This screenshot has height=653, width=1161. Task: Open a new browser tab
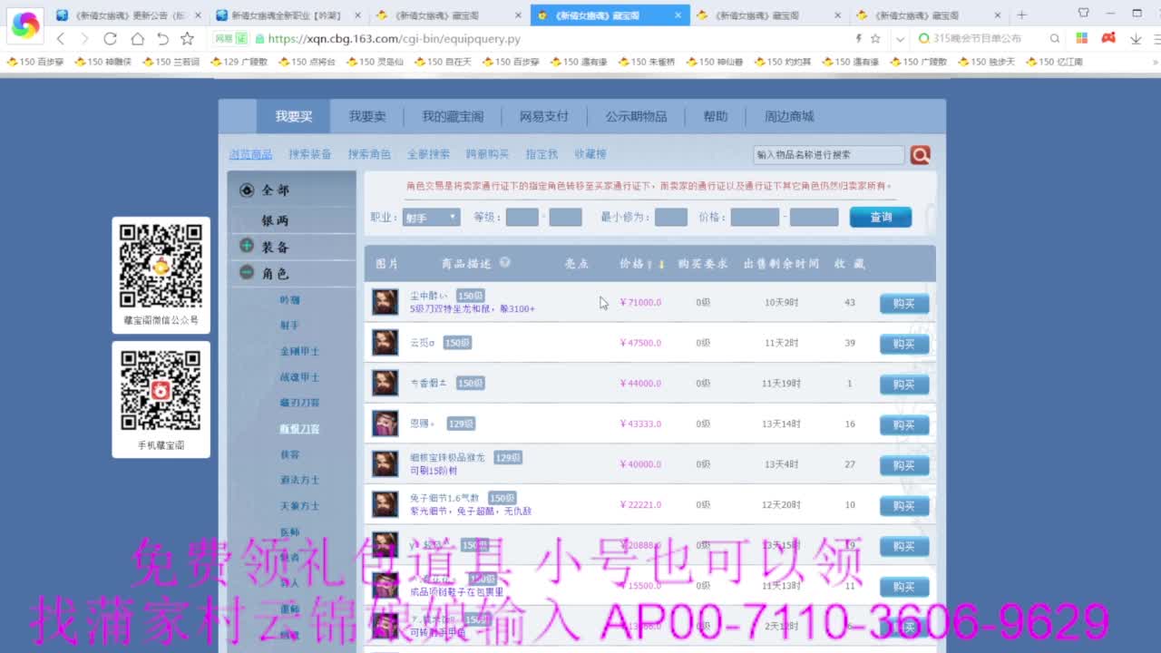1021,15
